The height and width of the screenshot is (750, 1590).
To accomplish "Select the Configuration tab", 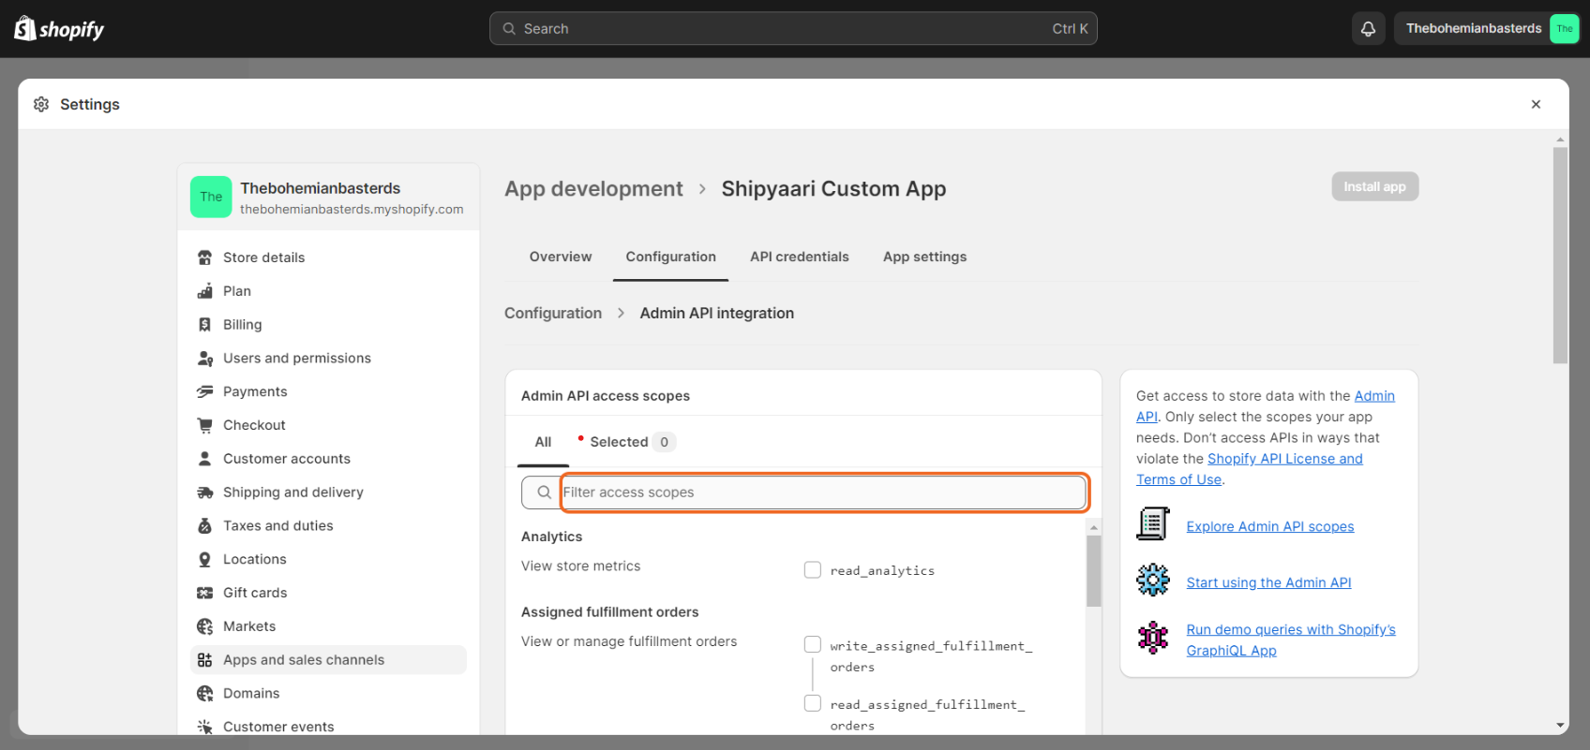I will (670, 257).
